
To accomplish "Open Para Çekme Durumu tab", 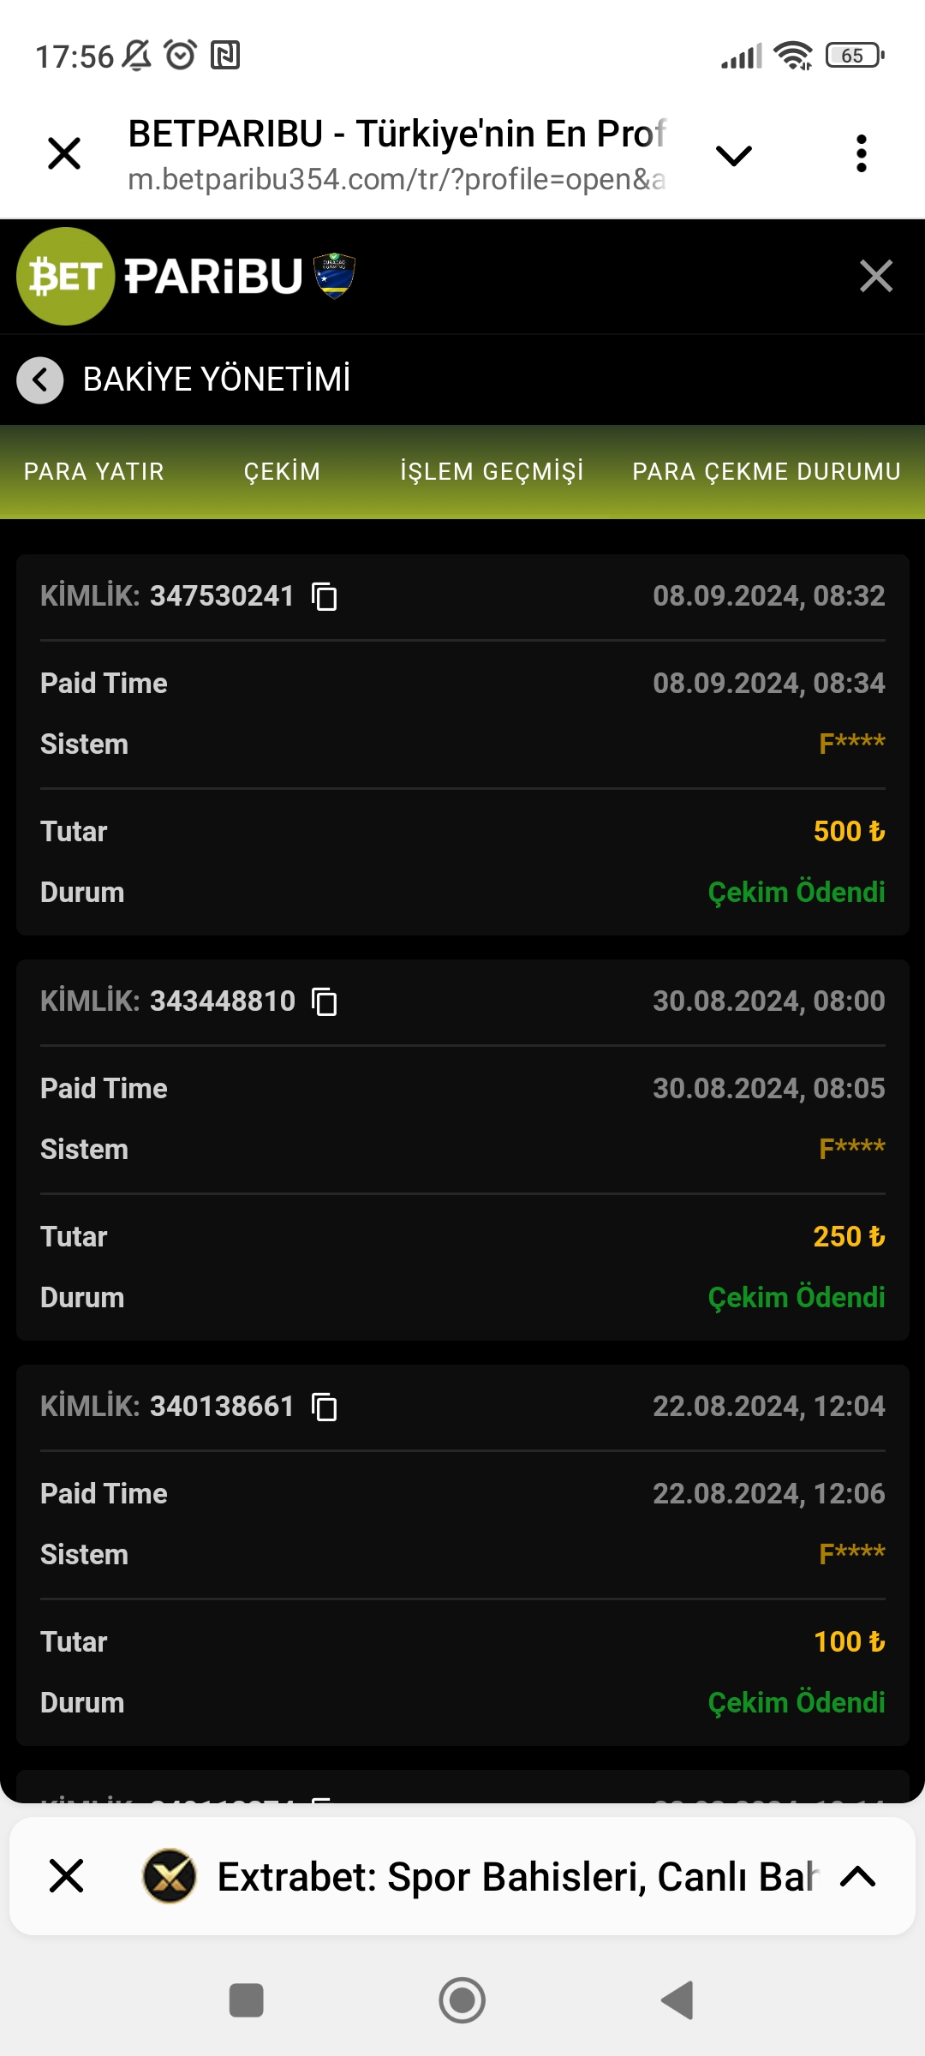I will click(x=767, y=472).
